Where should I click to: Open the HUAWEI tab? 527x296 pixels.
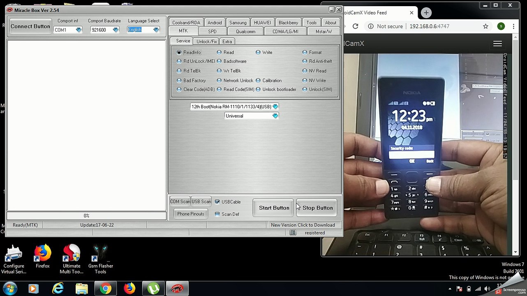point(262,23)
